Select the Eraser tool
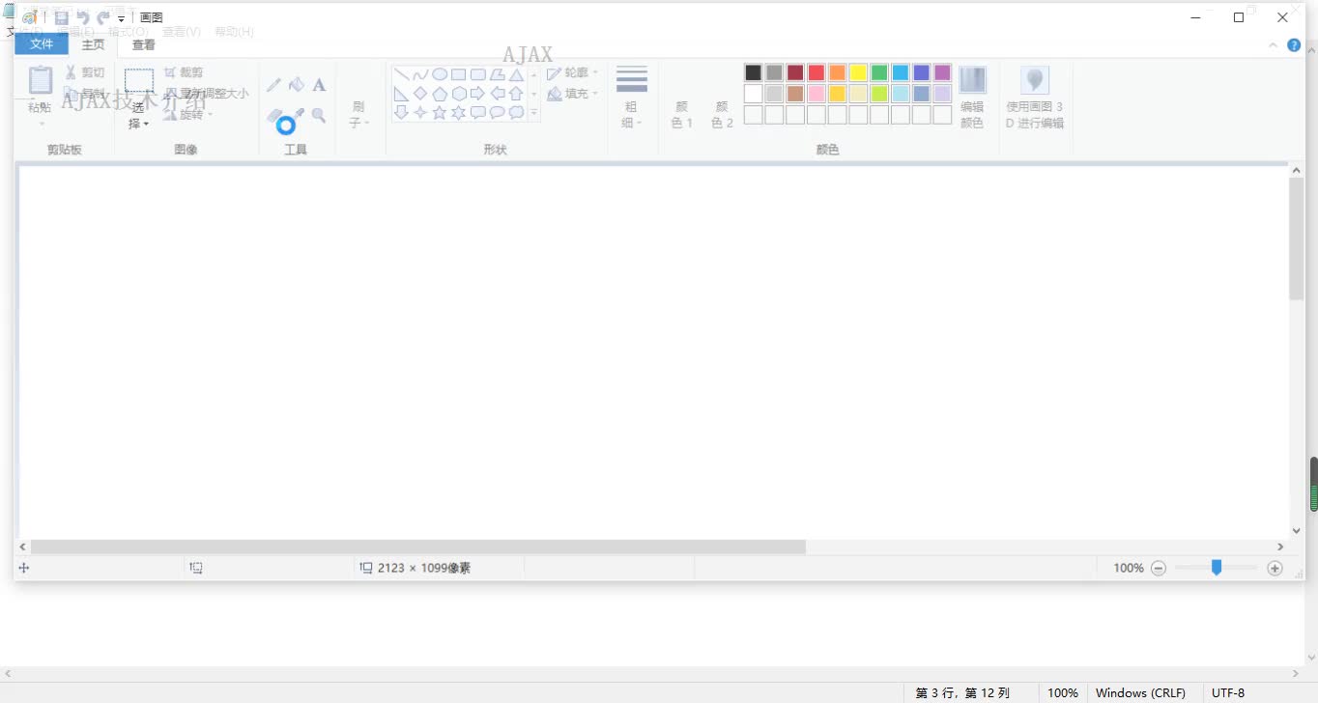Viewport: 1318px width, 703px height. (x=274, y=116)
